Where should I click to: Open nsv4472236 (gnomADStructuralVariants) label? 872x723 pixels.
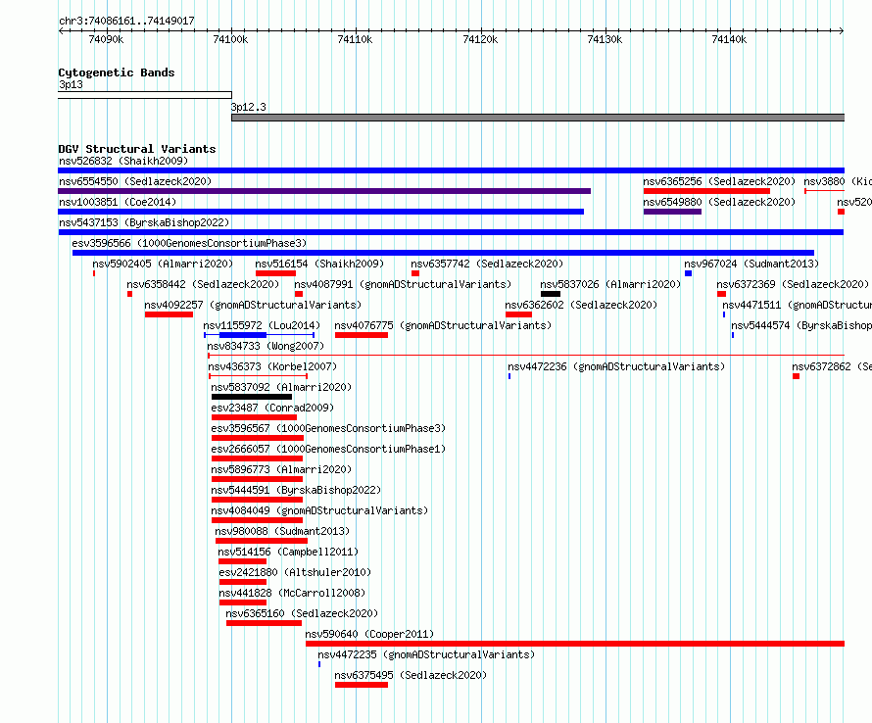click(x=616, y=366)
